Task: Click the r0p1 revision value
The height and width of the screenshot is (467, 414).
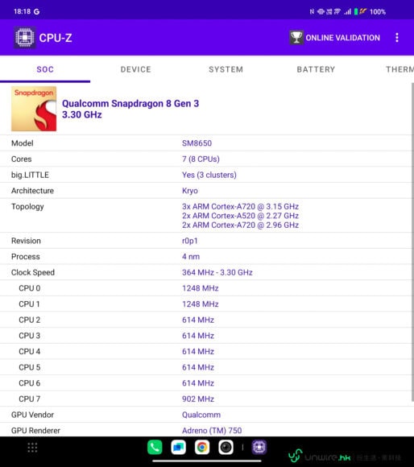Action: tap(190, 241)
